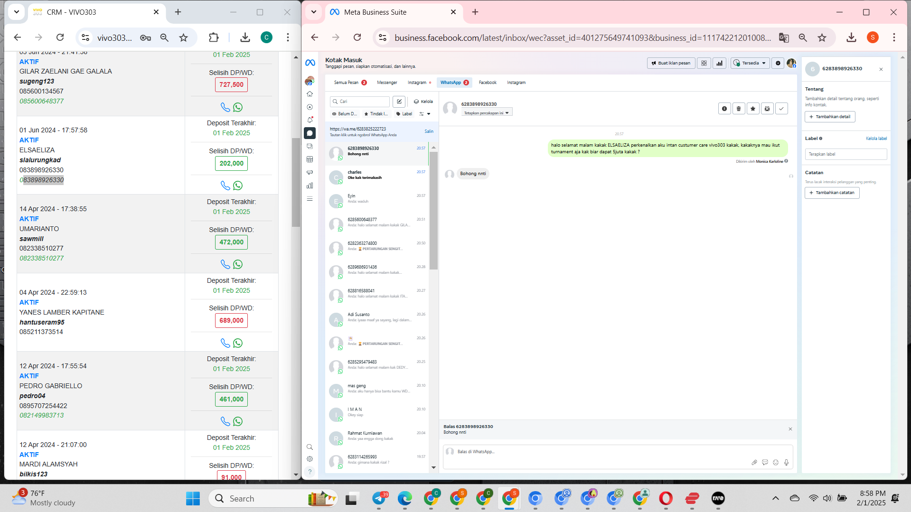Delete the conversation with trash icon
Image resolution: width=911 pixels, height=512 pixels.
(x=738, y=109)
